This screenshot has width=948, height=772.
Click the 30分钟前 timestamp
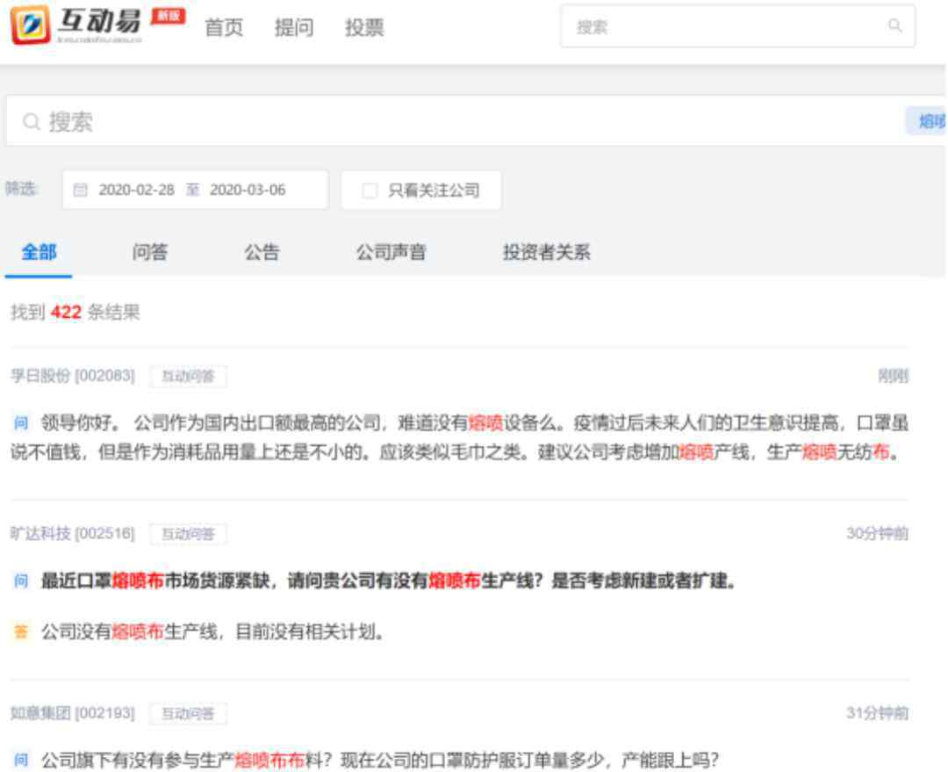pos(877,533)
